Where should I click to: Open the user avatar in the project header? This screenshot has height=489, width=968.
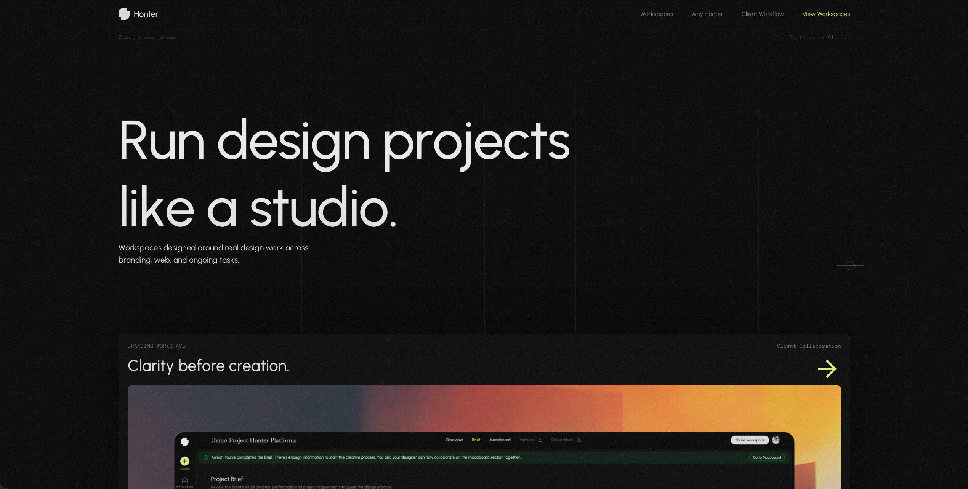[776, 440]
